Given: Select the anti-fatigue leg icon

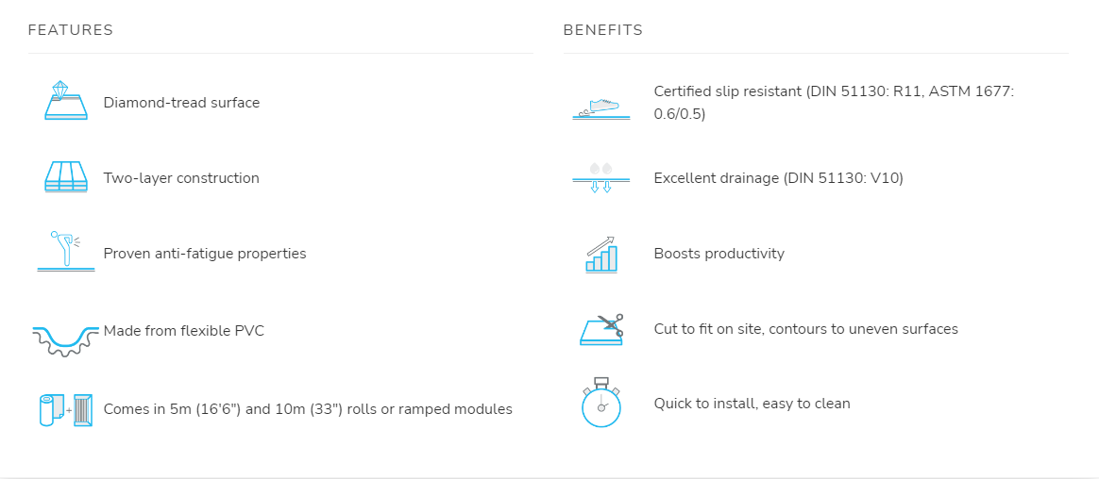Looking at the screenshot, I should coord(66,252).
